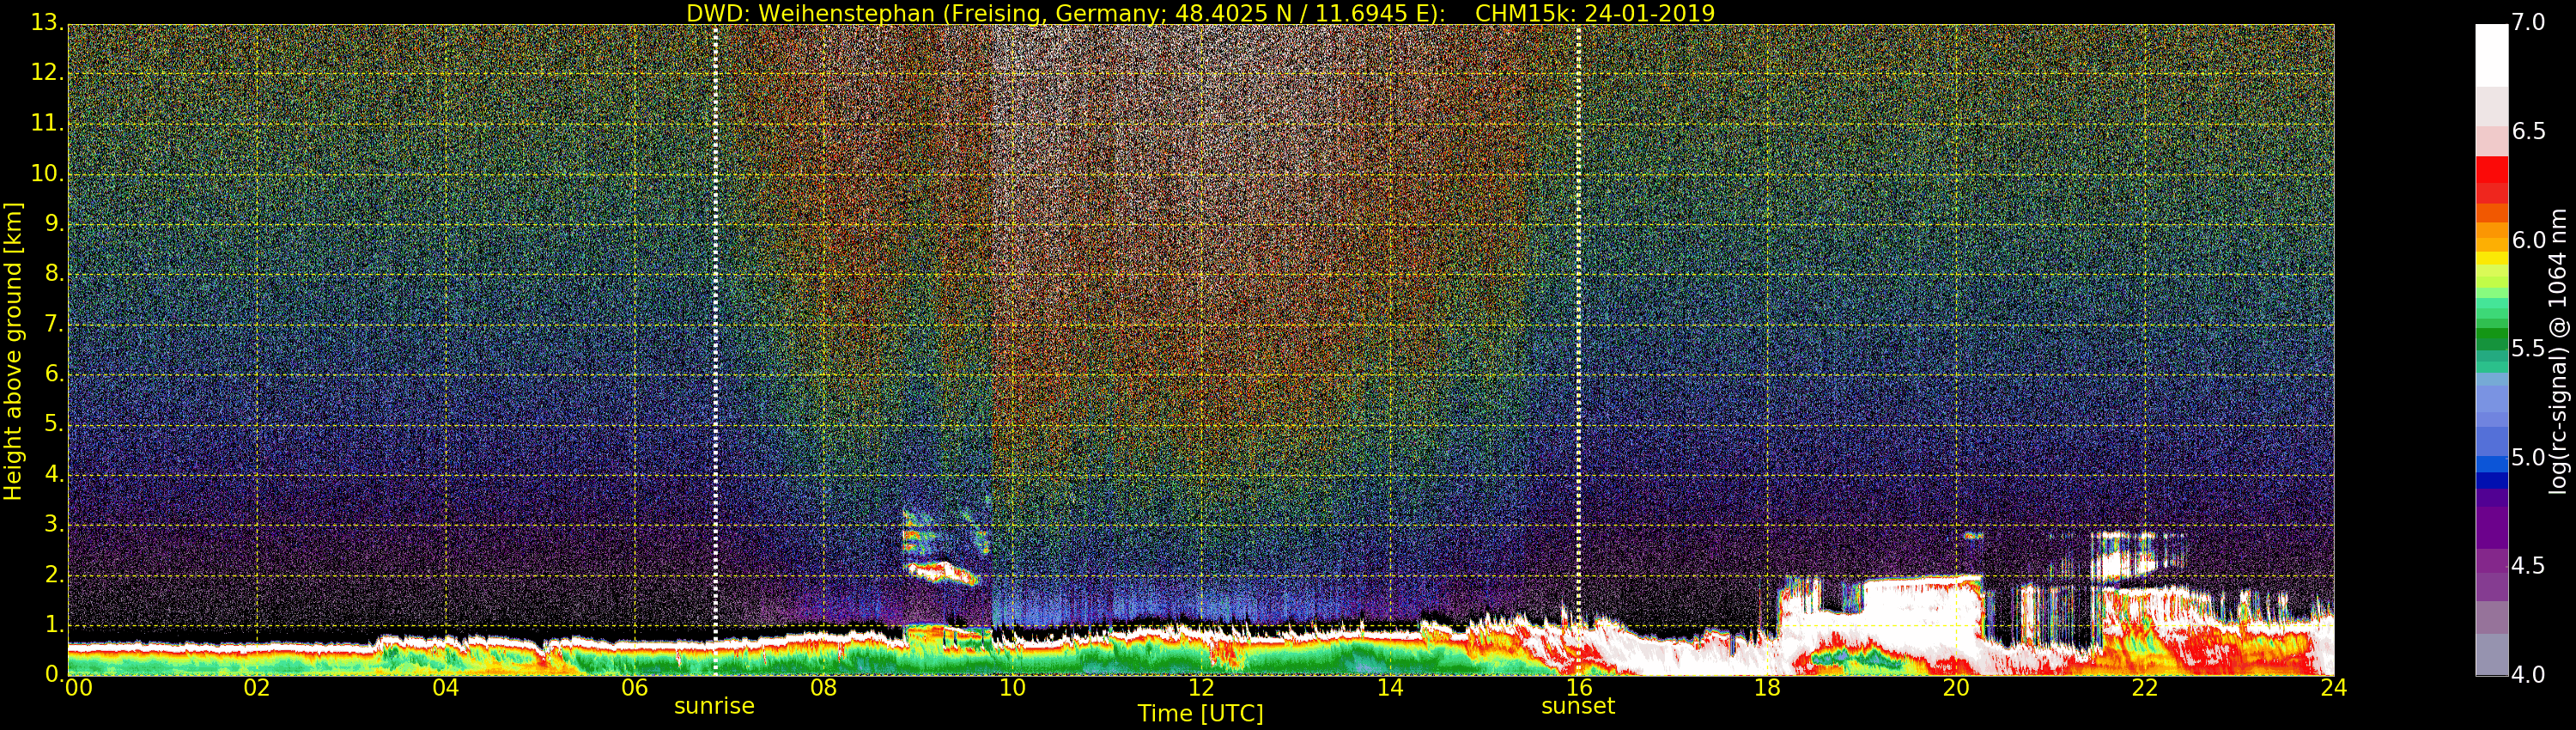2576x730 pixels.
Task: Click the x-axis tick label '12'
Action: coord(1201,688)
